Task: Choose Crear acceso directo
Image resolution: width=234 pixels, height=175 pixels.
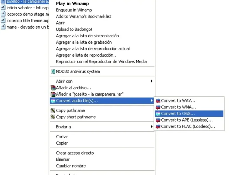Action: (75, 153)
